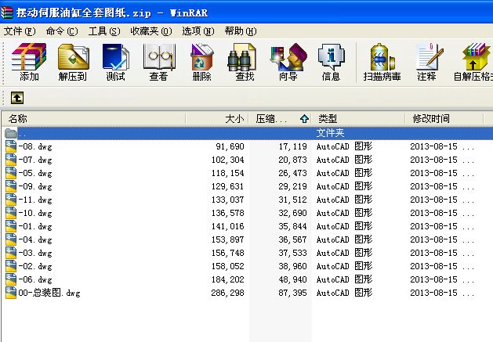Click AutoCAD 图形 type of -02.dwg
Screen dimensions: 493x342
(x=344, y=266)
